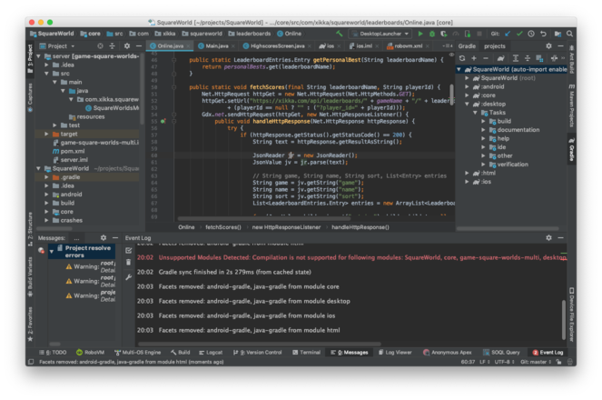The image size is (602, 400).
Task: Click the Git update project blue arrow
Action: pos(508,34)
